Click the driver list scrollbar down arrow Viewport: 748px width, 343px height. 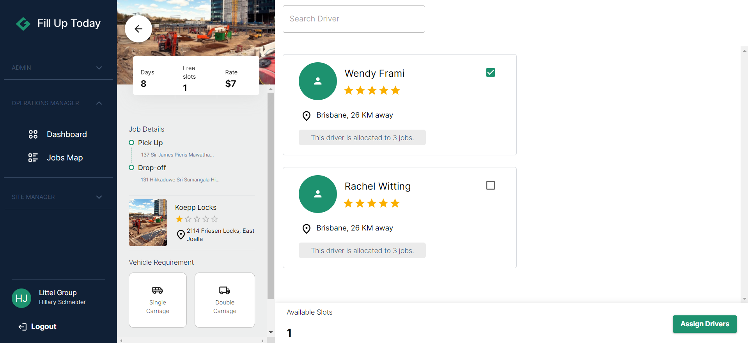(x=744, y=299)
